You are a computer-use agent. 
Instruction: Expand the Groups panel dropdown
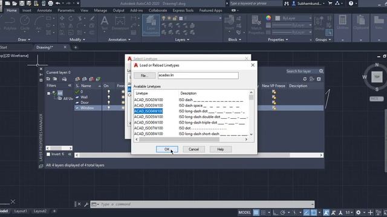(323, 40)
